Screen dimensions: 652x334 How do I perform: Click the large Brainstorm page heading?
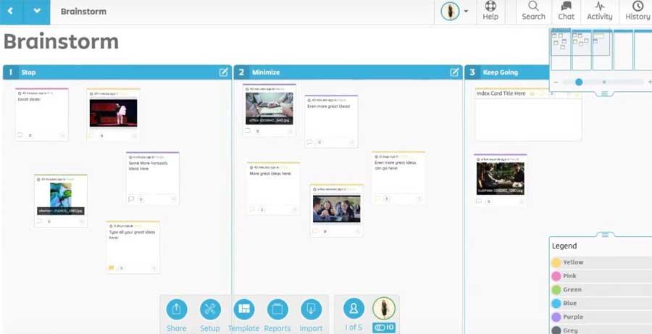click(x=61, y=41)
